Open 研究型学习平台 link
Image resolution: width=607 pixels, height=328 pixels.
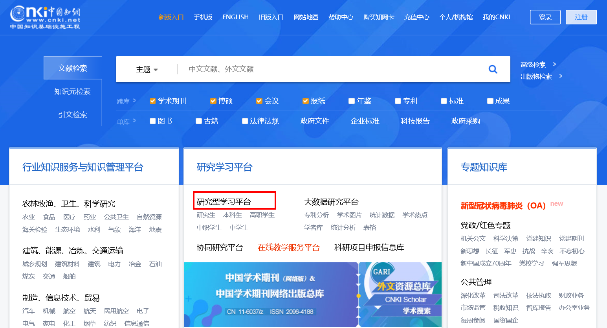click(224, 202)
